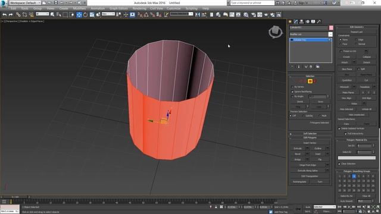Activate the Select and Move tool

pos(79,15)
